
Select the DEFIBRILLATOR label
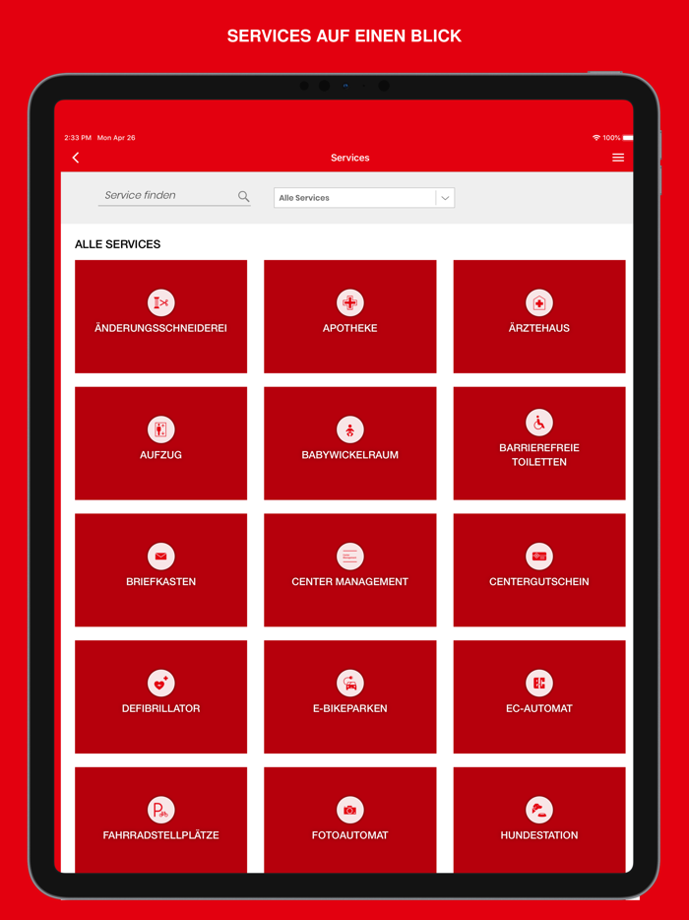160,708
